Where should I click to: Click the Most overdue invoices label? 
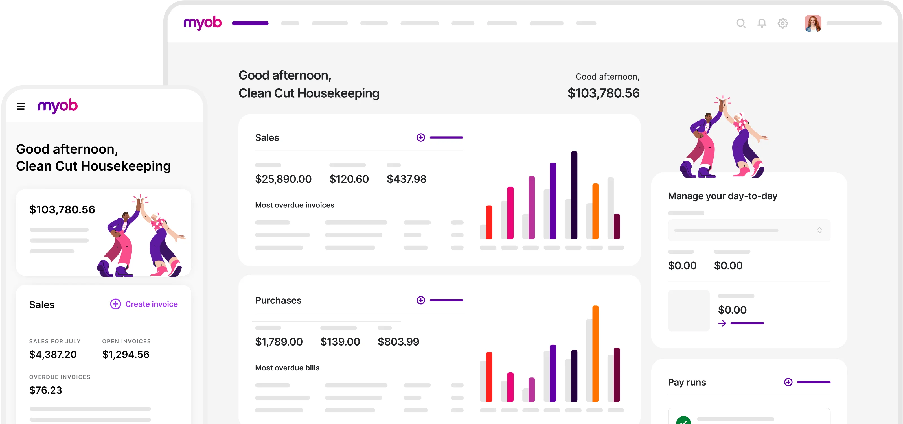click(x=294, y=205)
